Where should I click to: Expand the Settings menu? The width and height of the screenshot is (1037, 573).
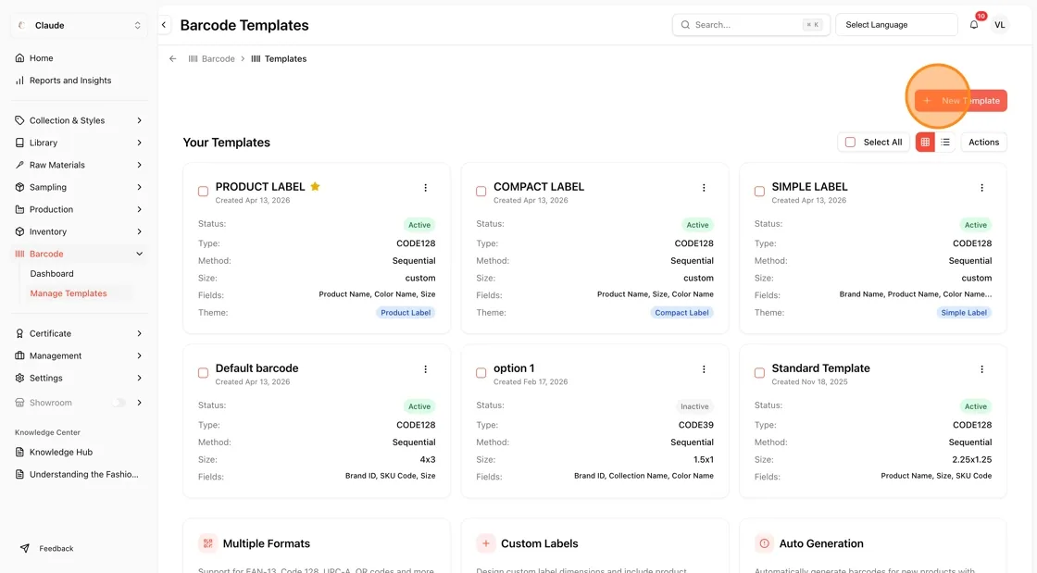coord(79,378)
